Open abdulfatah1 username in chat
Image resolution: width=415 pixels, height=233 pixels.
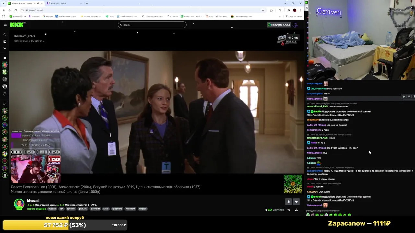pos(314,120)
